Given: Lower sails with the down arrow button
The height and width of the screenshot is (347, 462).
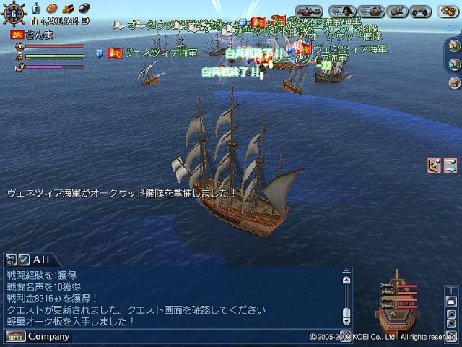Looking at the screenshot, I should pyautogui.click(x=451, y=324).
